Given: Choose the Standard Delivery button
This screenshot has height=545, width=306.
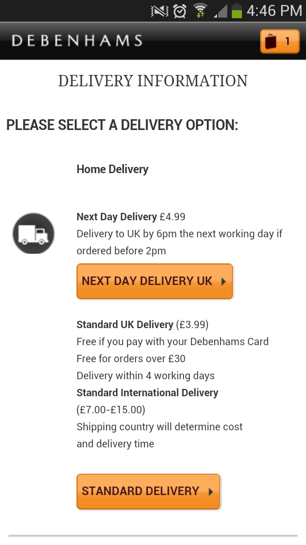Looking at the screenshot, I should click(148, 492).
